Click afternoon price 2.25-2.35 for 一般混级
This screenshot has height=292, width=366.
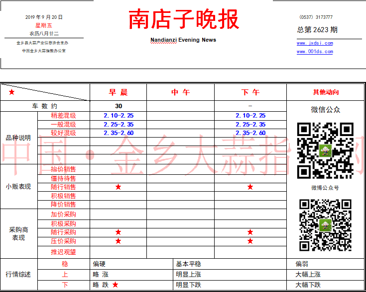point(250,124)
